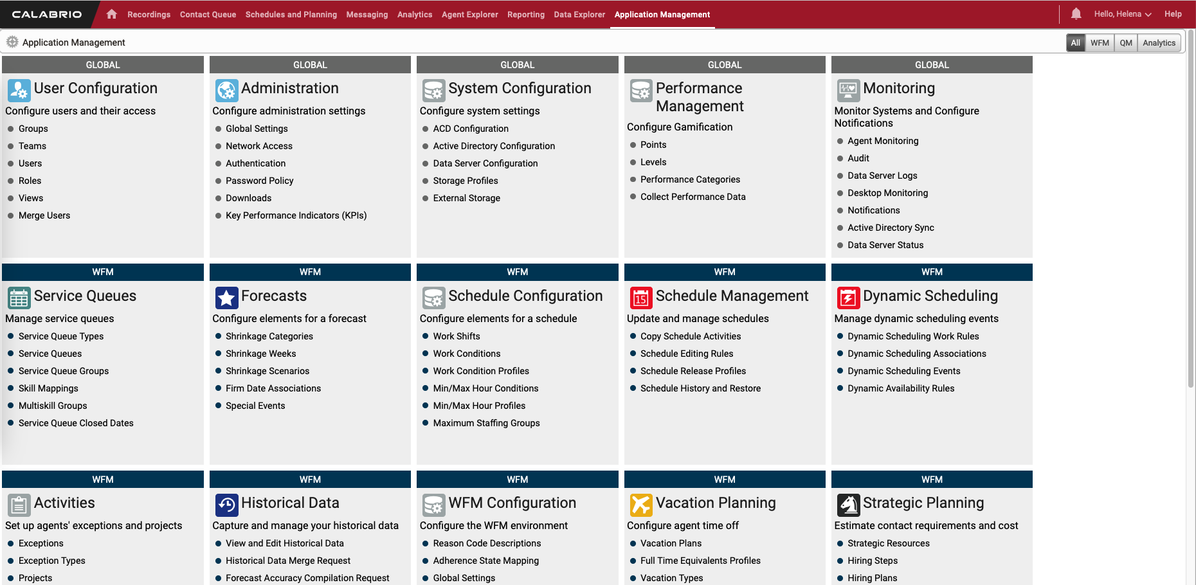Screen dimensions: 1196x585
Task: Filter modules by QM toggle
Action: 1126,43
